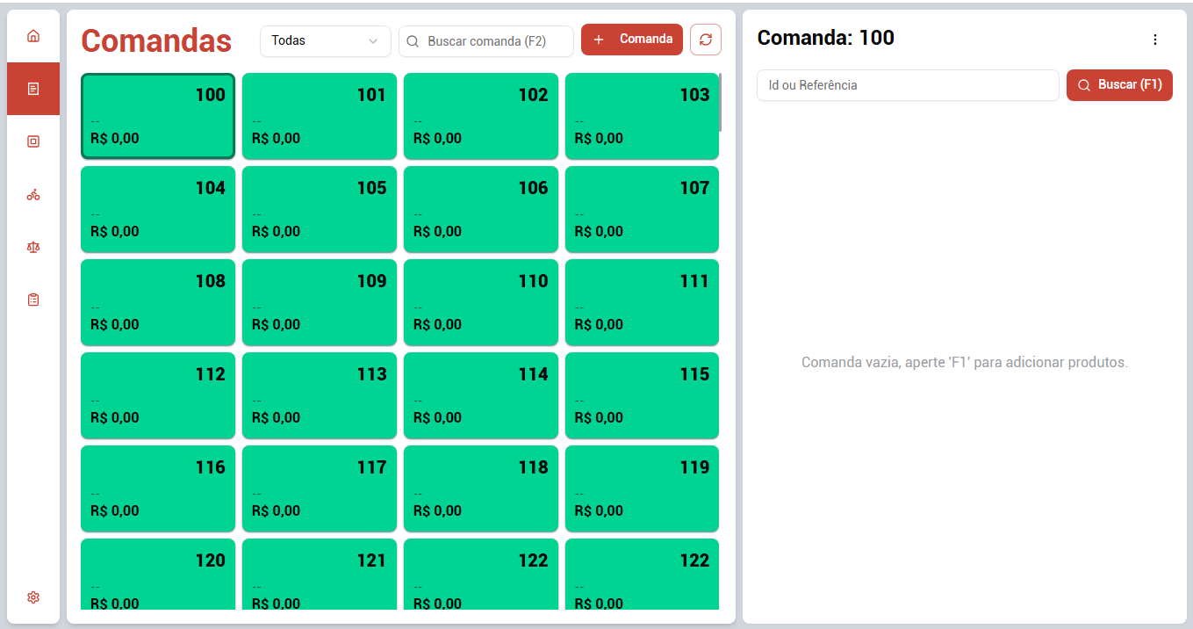This screenshot has width=1193, height=629.
Task: Open settings gear icon in sidebar
Action: (33, 597)
